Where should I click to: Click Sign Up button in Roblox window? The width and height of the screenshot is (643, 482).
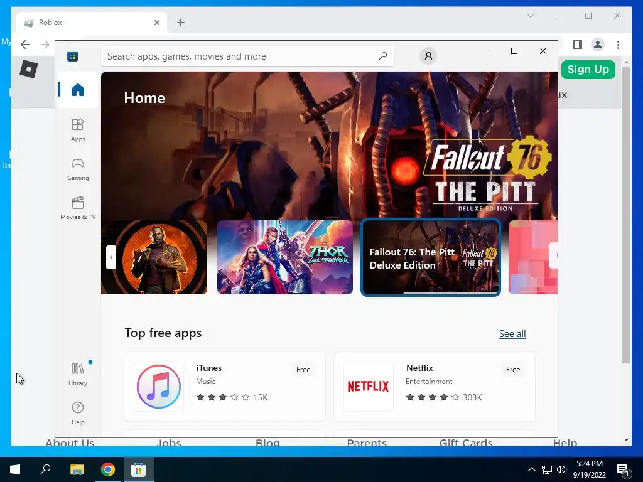point(588,69)
